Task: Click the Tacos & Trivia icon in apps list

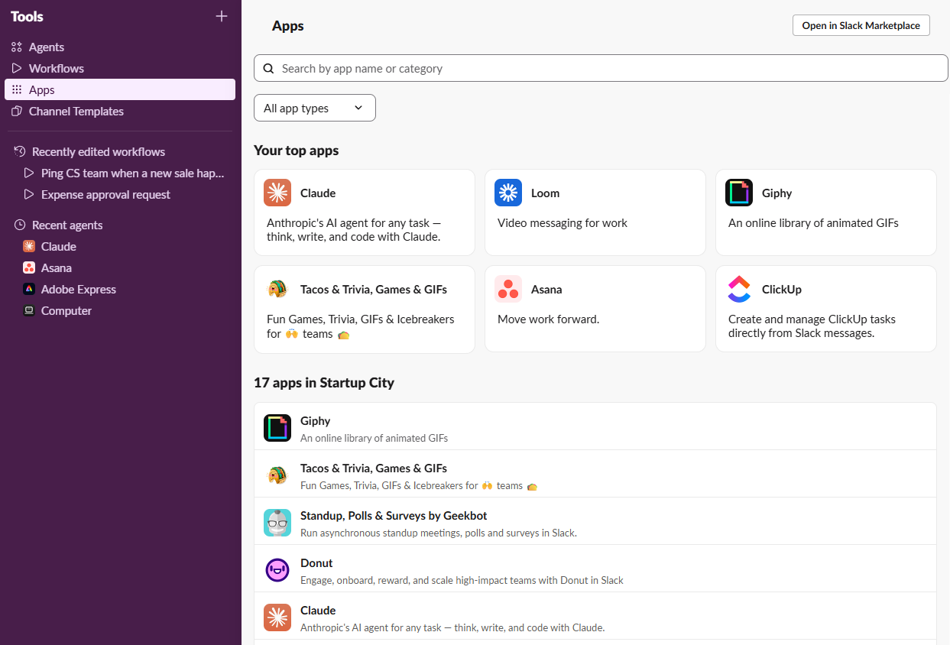Action: (277, 475)
